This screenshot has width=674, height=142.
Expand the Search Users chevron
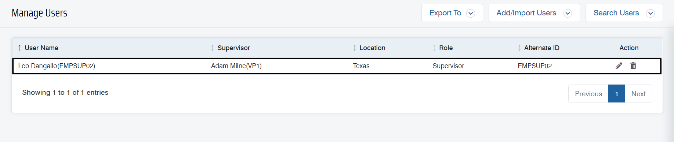(x=651, y=14)
